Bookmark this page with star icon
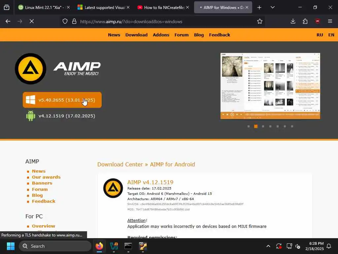 259,21
